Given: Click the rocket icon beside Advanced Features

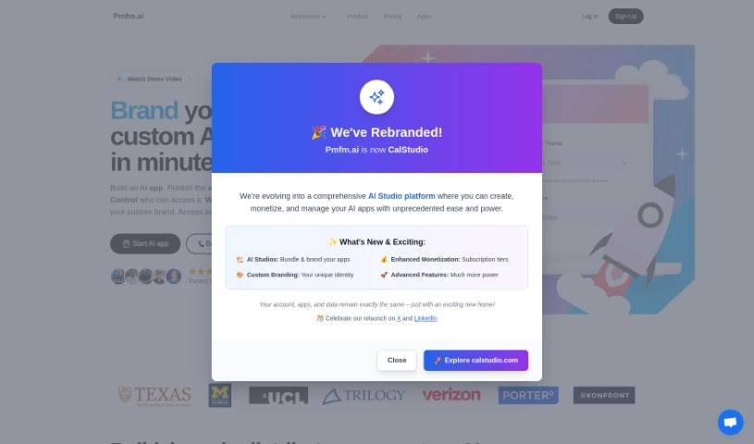Looking at the screenshot, I should [x=384, y=275].
